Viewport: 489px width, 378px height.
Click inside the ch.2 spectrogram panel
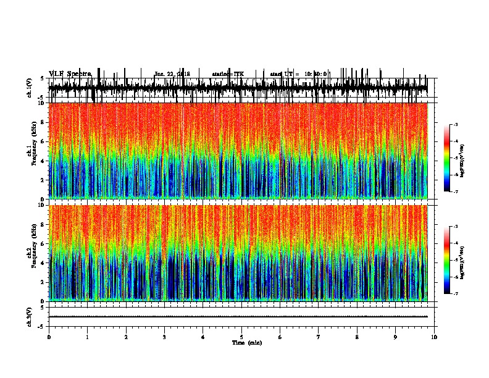pos(238,253)
